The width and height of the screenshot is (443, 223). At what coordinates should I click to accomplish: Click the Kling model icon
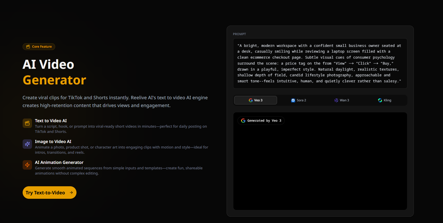(x=380, y=100)
